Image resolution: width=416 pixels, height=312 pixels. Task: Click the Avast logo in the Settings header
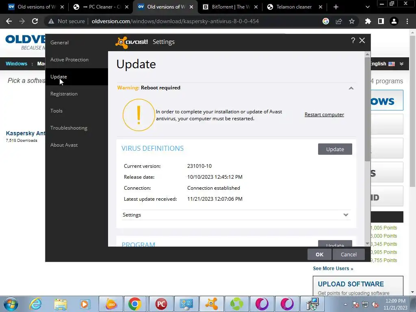coord(131,42)
